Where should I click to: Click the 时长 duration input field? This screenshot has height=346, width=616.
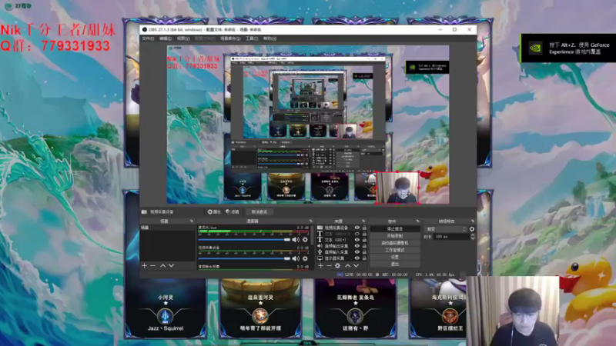(x=452, y=237)
